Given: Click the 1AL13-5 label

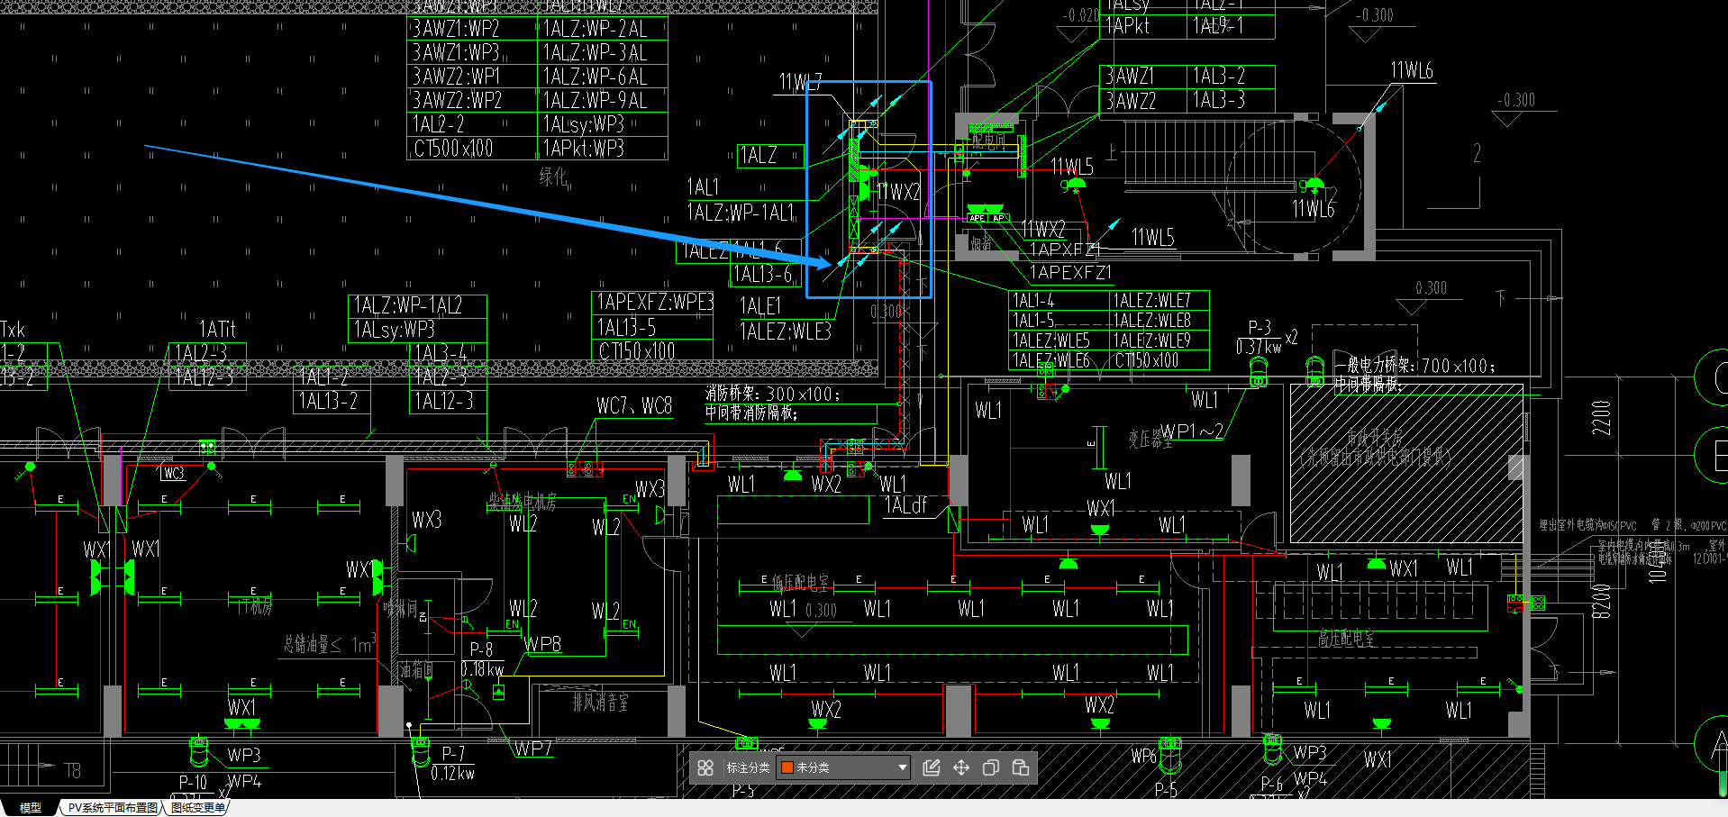Looking at the screenshot, I should click(626, 327).
